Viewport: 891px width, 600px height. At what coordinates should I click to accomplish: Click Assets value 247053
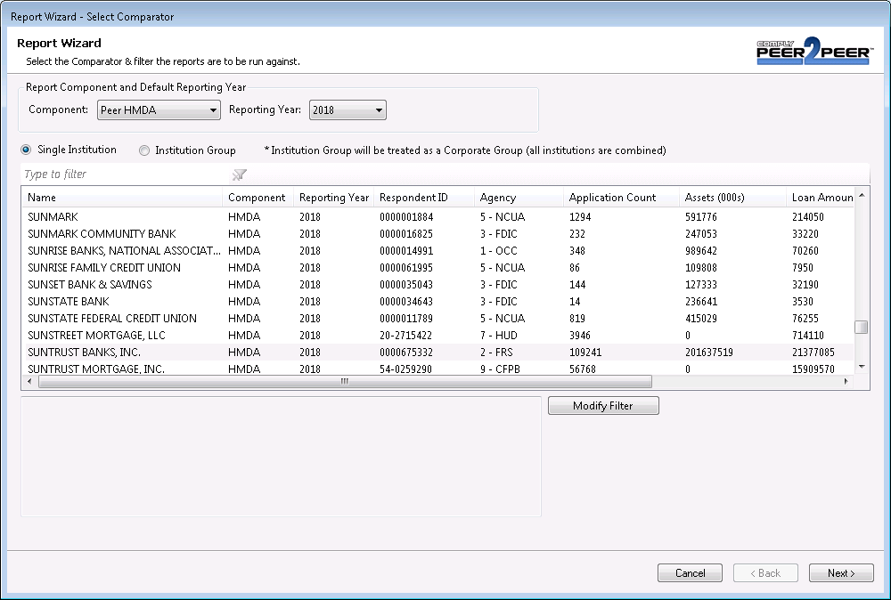(x=700, y=234)
